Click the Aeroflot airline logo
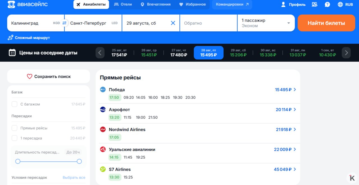Image resolution: width=359 pixels, height=185 pixels. tap(103, 109)
